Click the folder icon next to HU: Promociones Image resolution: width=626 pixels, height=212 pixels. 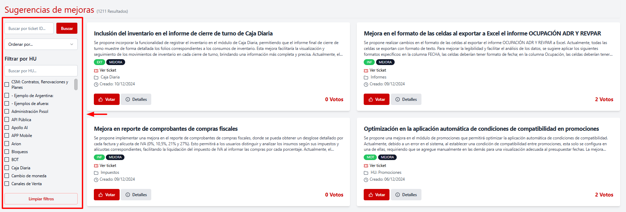(x=366, y=173)
